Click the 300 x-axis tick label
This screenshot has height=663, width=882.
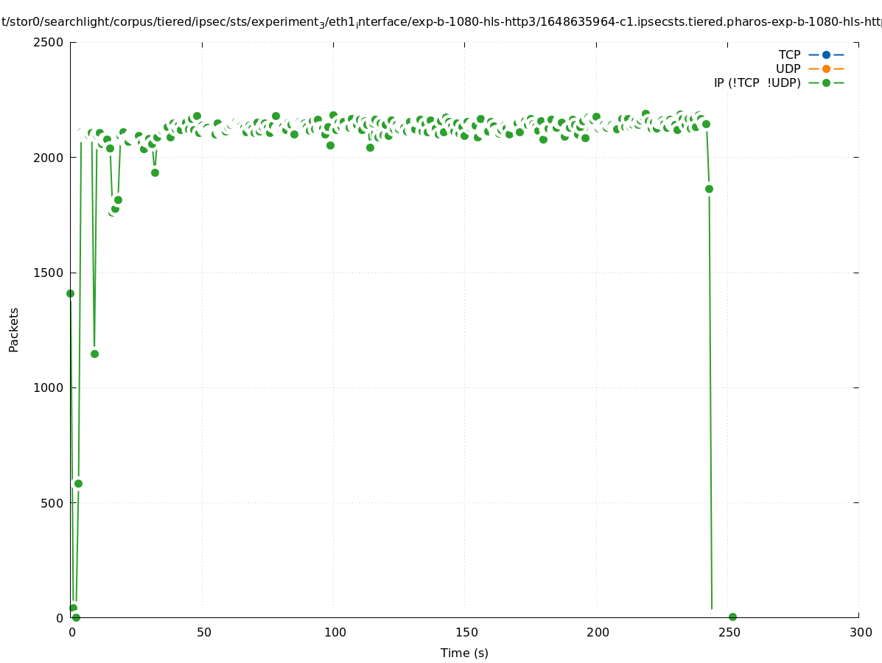click(x=860, y=632)
